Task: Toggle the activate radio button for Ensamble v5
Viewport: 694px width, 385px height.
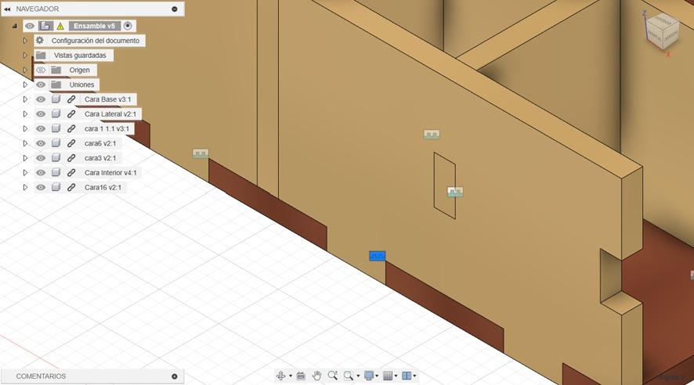Action: (128, 26)
